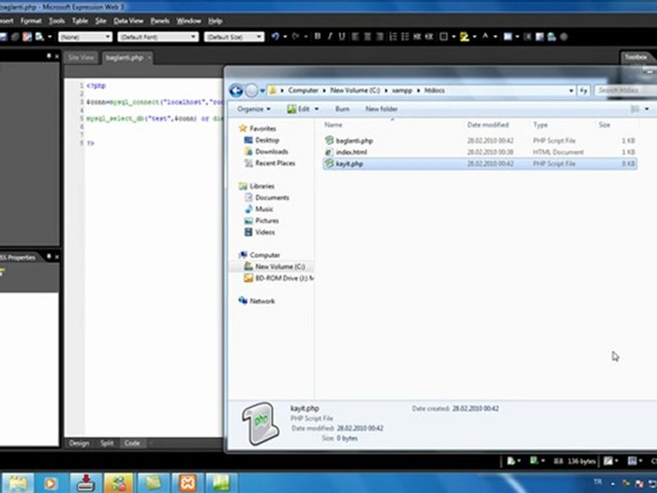The width and height of the screenshot is (657, 493).
Task: Select the baglanti.php file
Action: tap(480, 140)
